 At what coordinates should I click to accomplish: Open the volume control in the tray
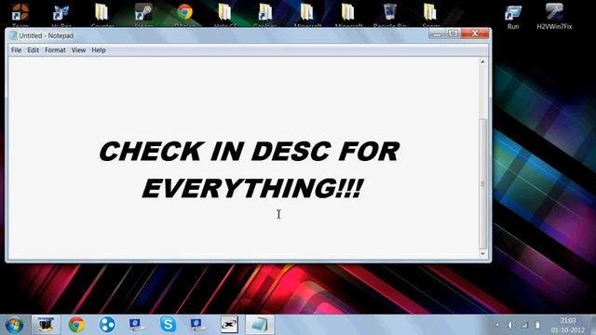click(x=511, y=325)
